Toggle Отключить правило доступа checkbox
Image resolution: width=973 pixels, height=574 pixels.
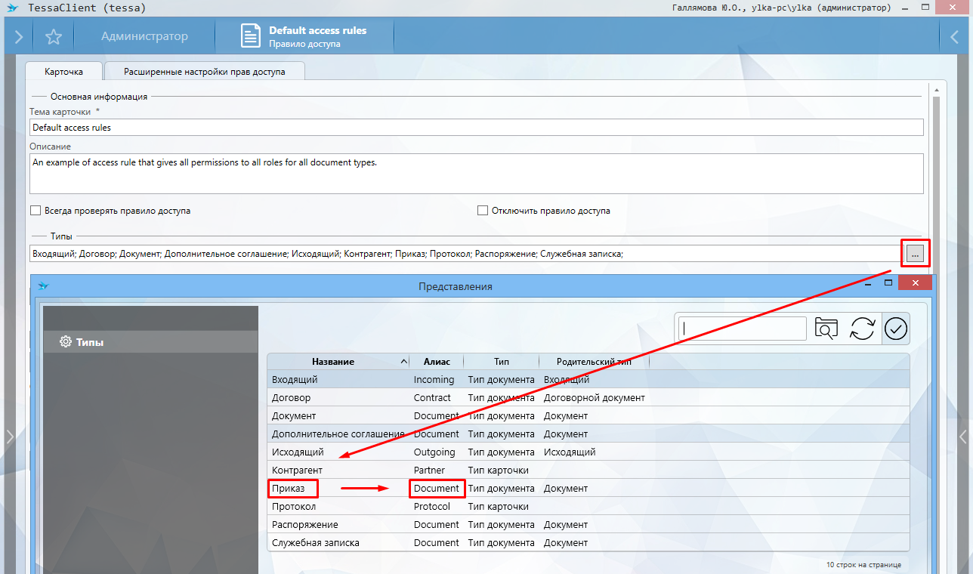coord(483,211)
